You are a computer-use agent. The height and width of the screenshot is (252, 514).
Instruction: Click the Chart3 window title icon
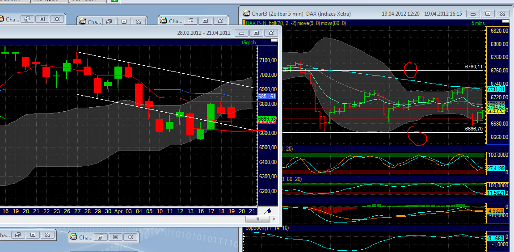click(x=246, y=14)
